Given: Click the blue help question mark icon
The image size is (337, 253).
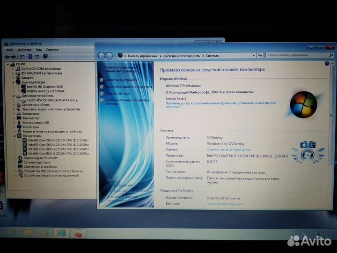Looking at the screenshot, I should tap(327, 64).
